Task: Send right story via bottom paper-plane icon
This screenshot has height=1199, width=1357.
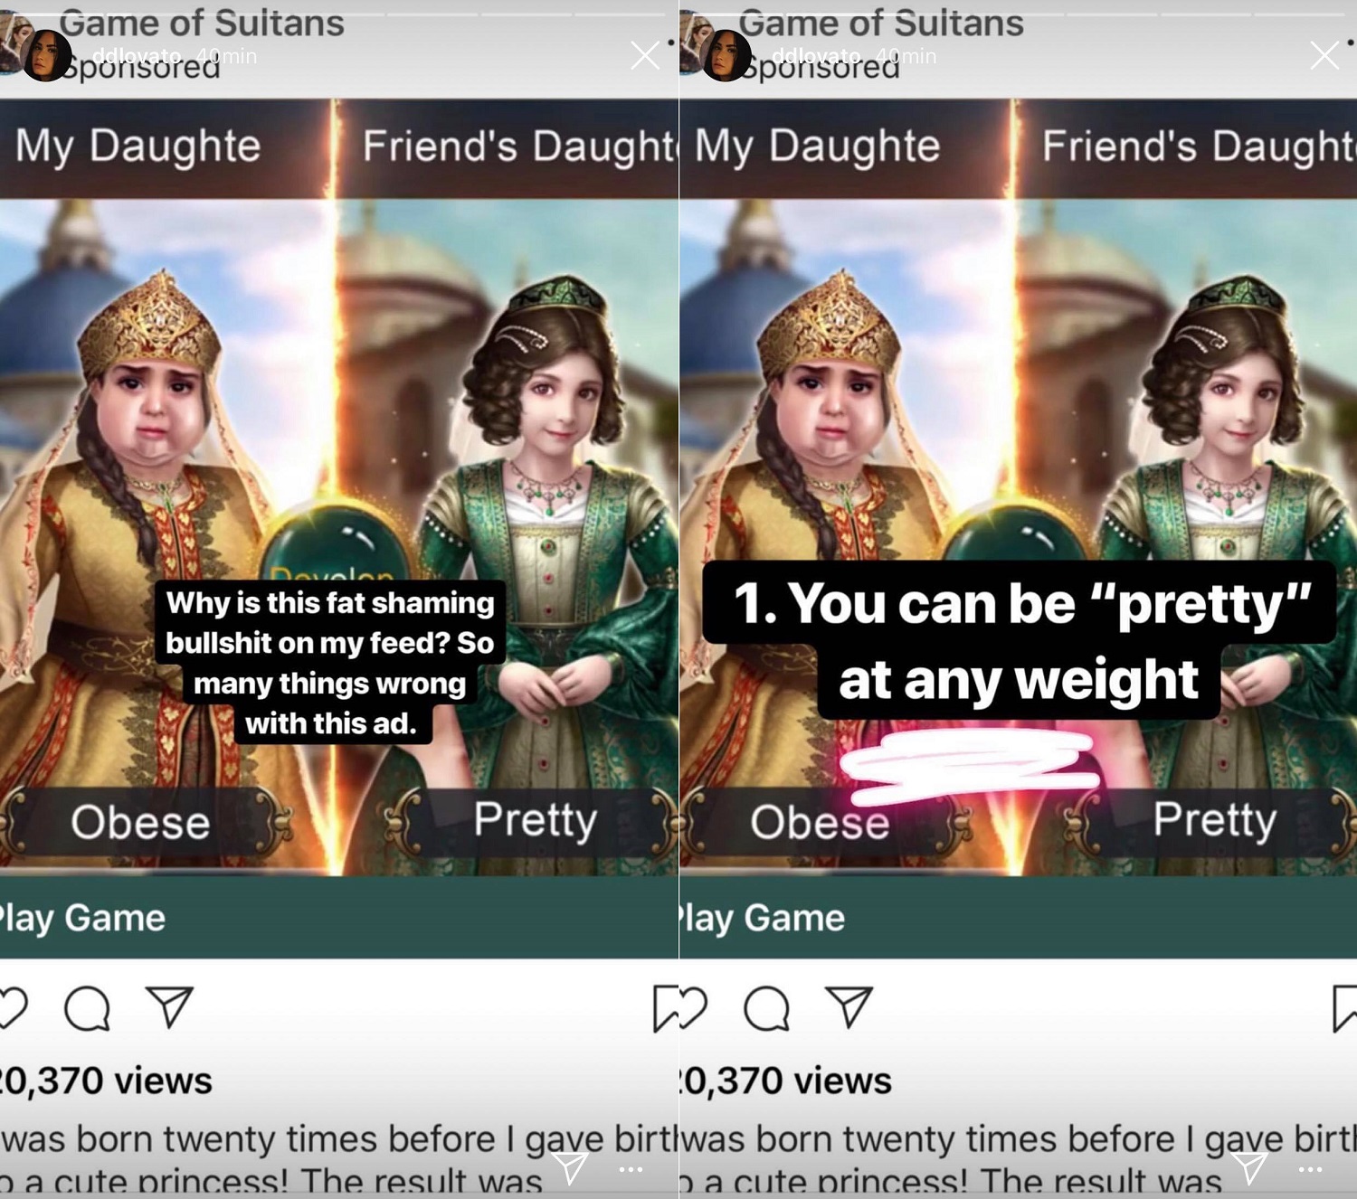Action: coord(1250,1167)
